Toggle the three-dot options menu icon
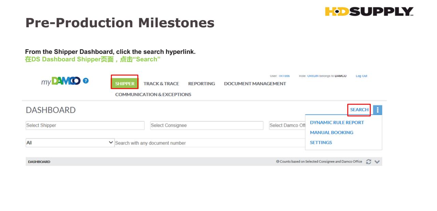The width and height of the screenshot is (437, 211). click(378, 110)
